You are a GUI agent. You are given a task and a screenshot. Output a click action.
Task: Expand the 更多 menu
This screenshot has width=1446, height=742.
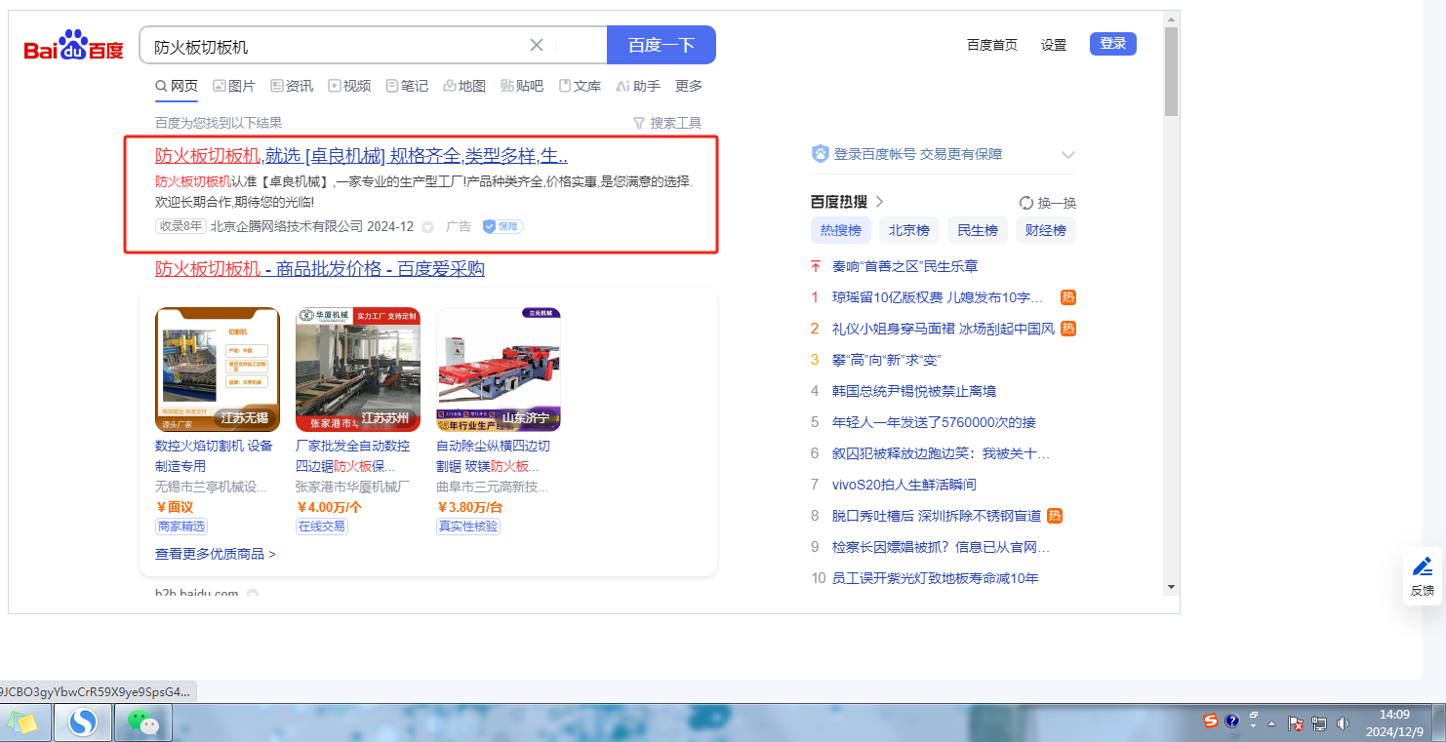(x=689, y=86)
